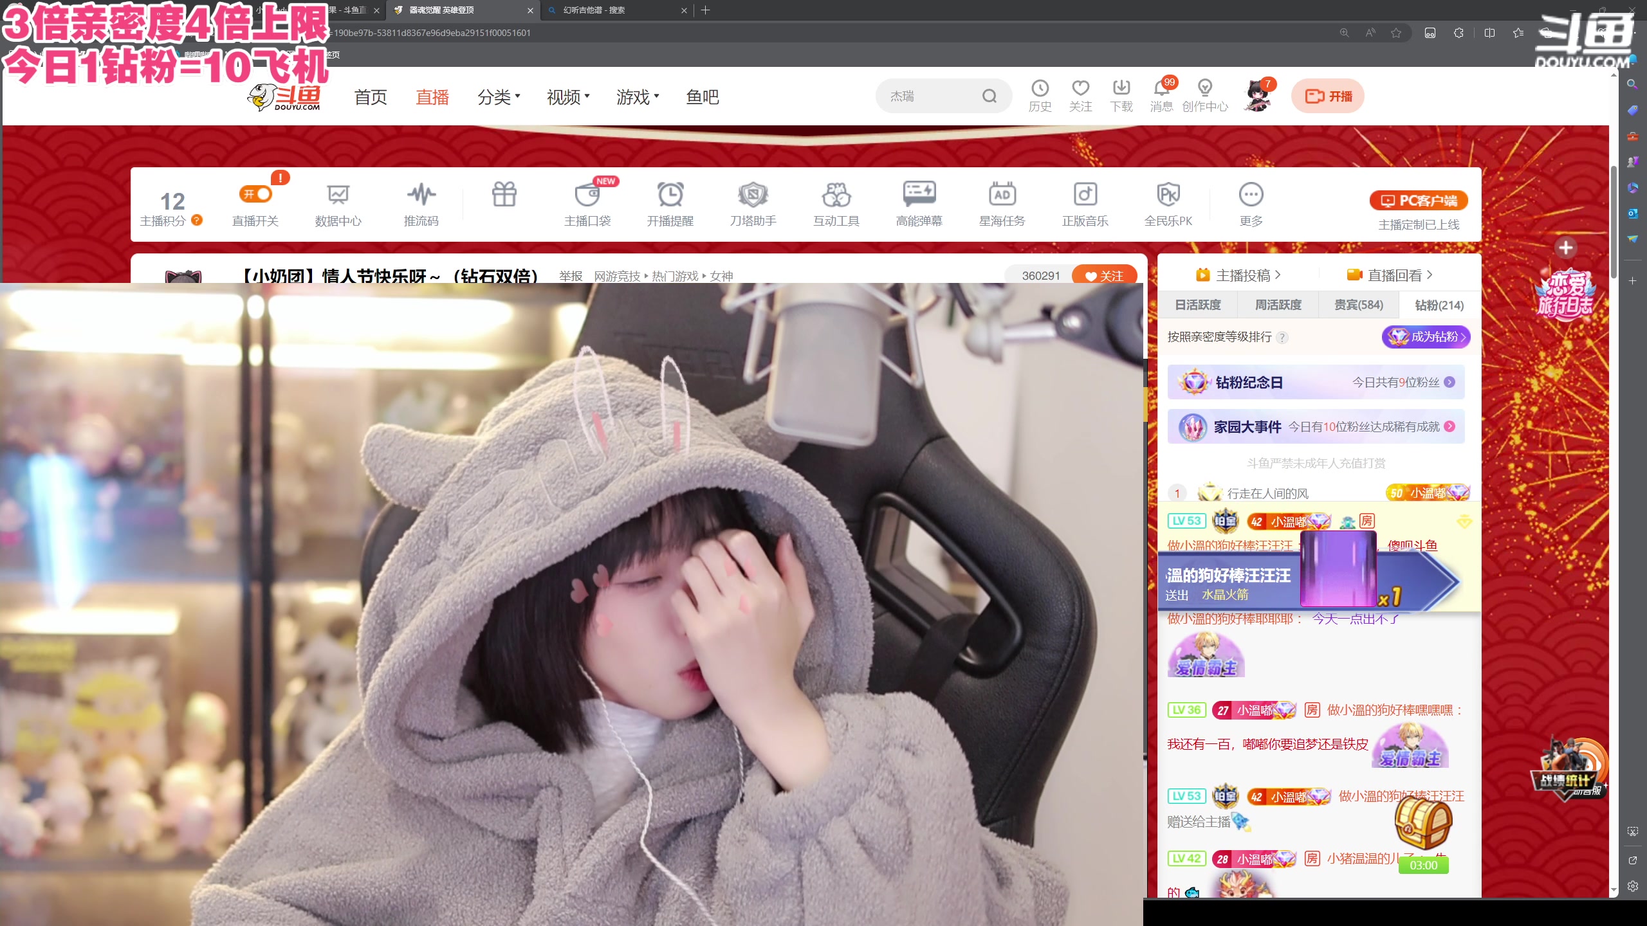Switch to 钻粉(214) tab
This screenshot has width=1647, height=926.
point(1439,305)
